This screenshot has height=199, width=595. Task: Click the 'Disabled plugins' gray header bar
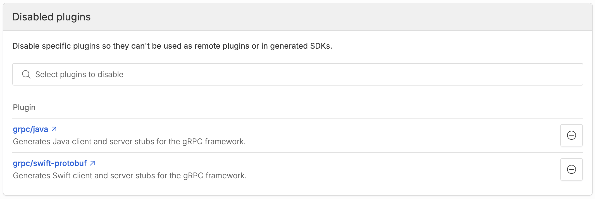point(335,17)
